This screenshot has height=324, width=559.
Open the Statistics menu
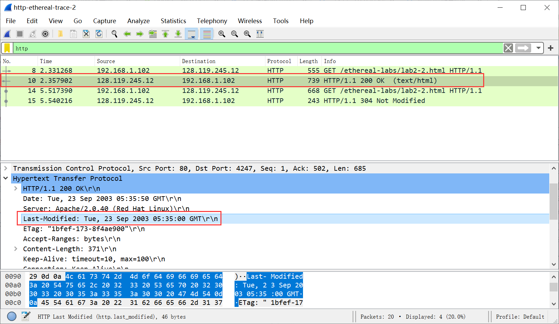pos(173,21)
